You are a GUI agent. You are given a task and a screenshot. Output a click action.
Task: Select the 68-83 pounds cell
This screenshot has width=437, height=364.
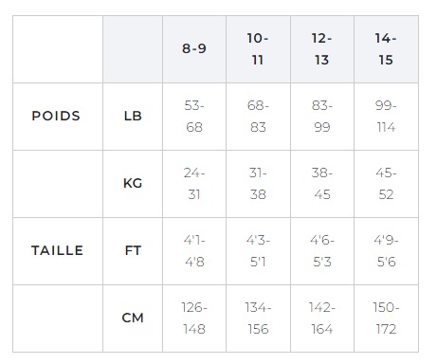click(x=258, y=117)
